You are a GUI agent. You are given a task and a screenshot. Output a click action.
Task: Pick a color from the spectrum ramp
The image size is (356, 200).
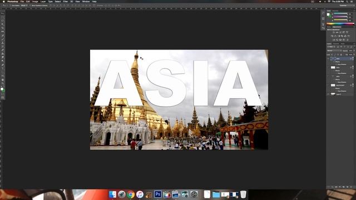click(x=340, y=23)
